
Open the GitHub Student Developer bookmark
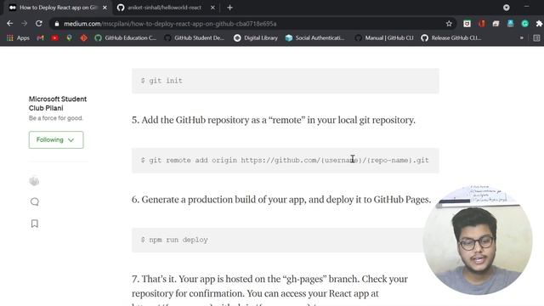point(195,37)
